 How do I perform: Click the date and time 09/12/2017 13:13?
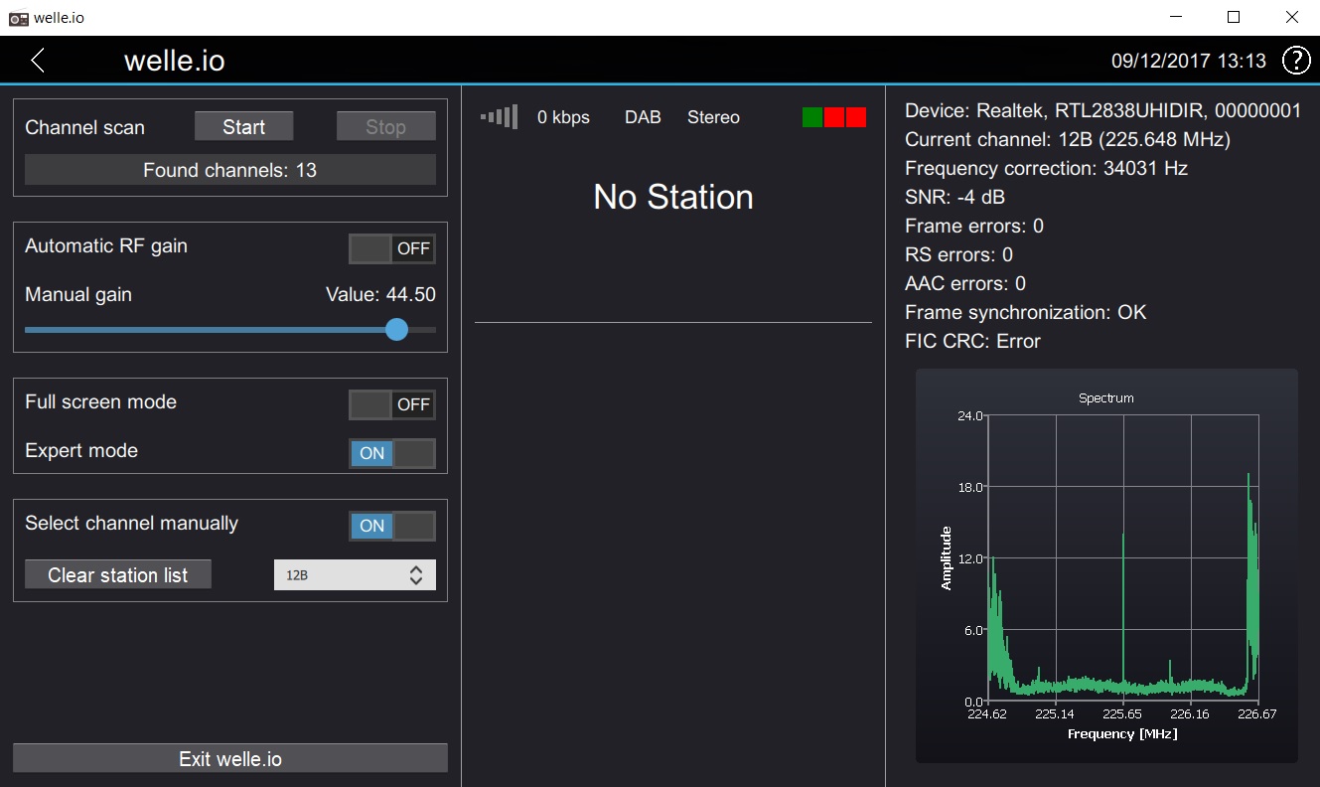(1189, 61)
